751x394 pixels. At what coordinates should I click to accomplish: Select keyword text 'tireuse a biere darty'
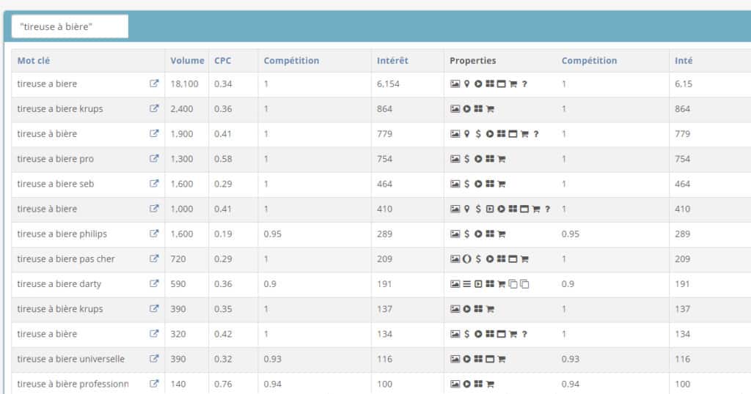coord(59,283)
